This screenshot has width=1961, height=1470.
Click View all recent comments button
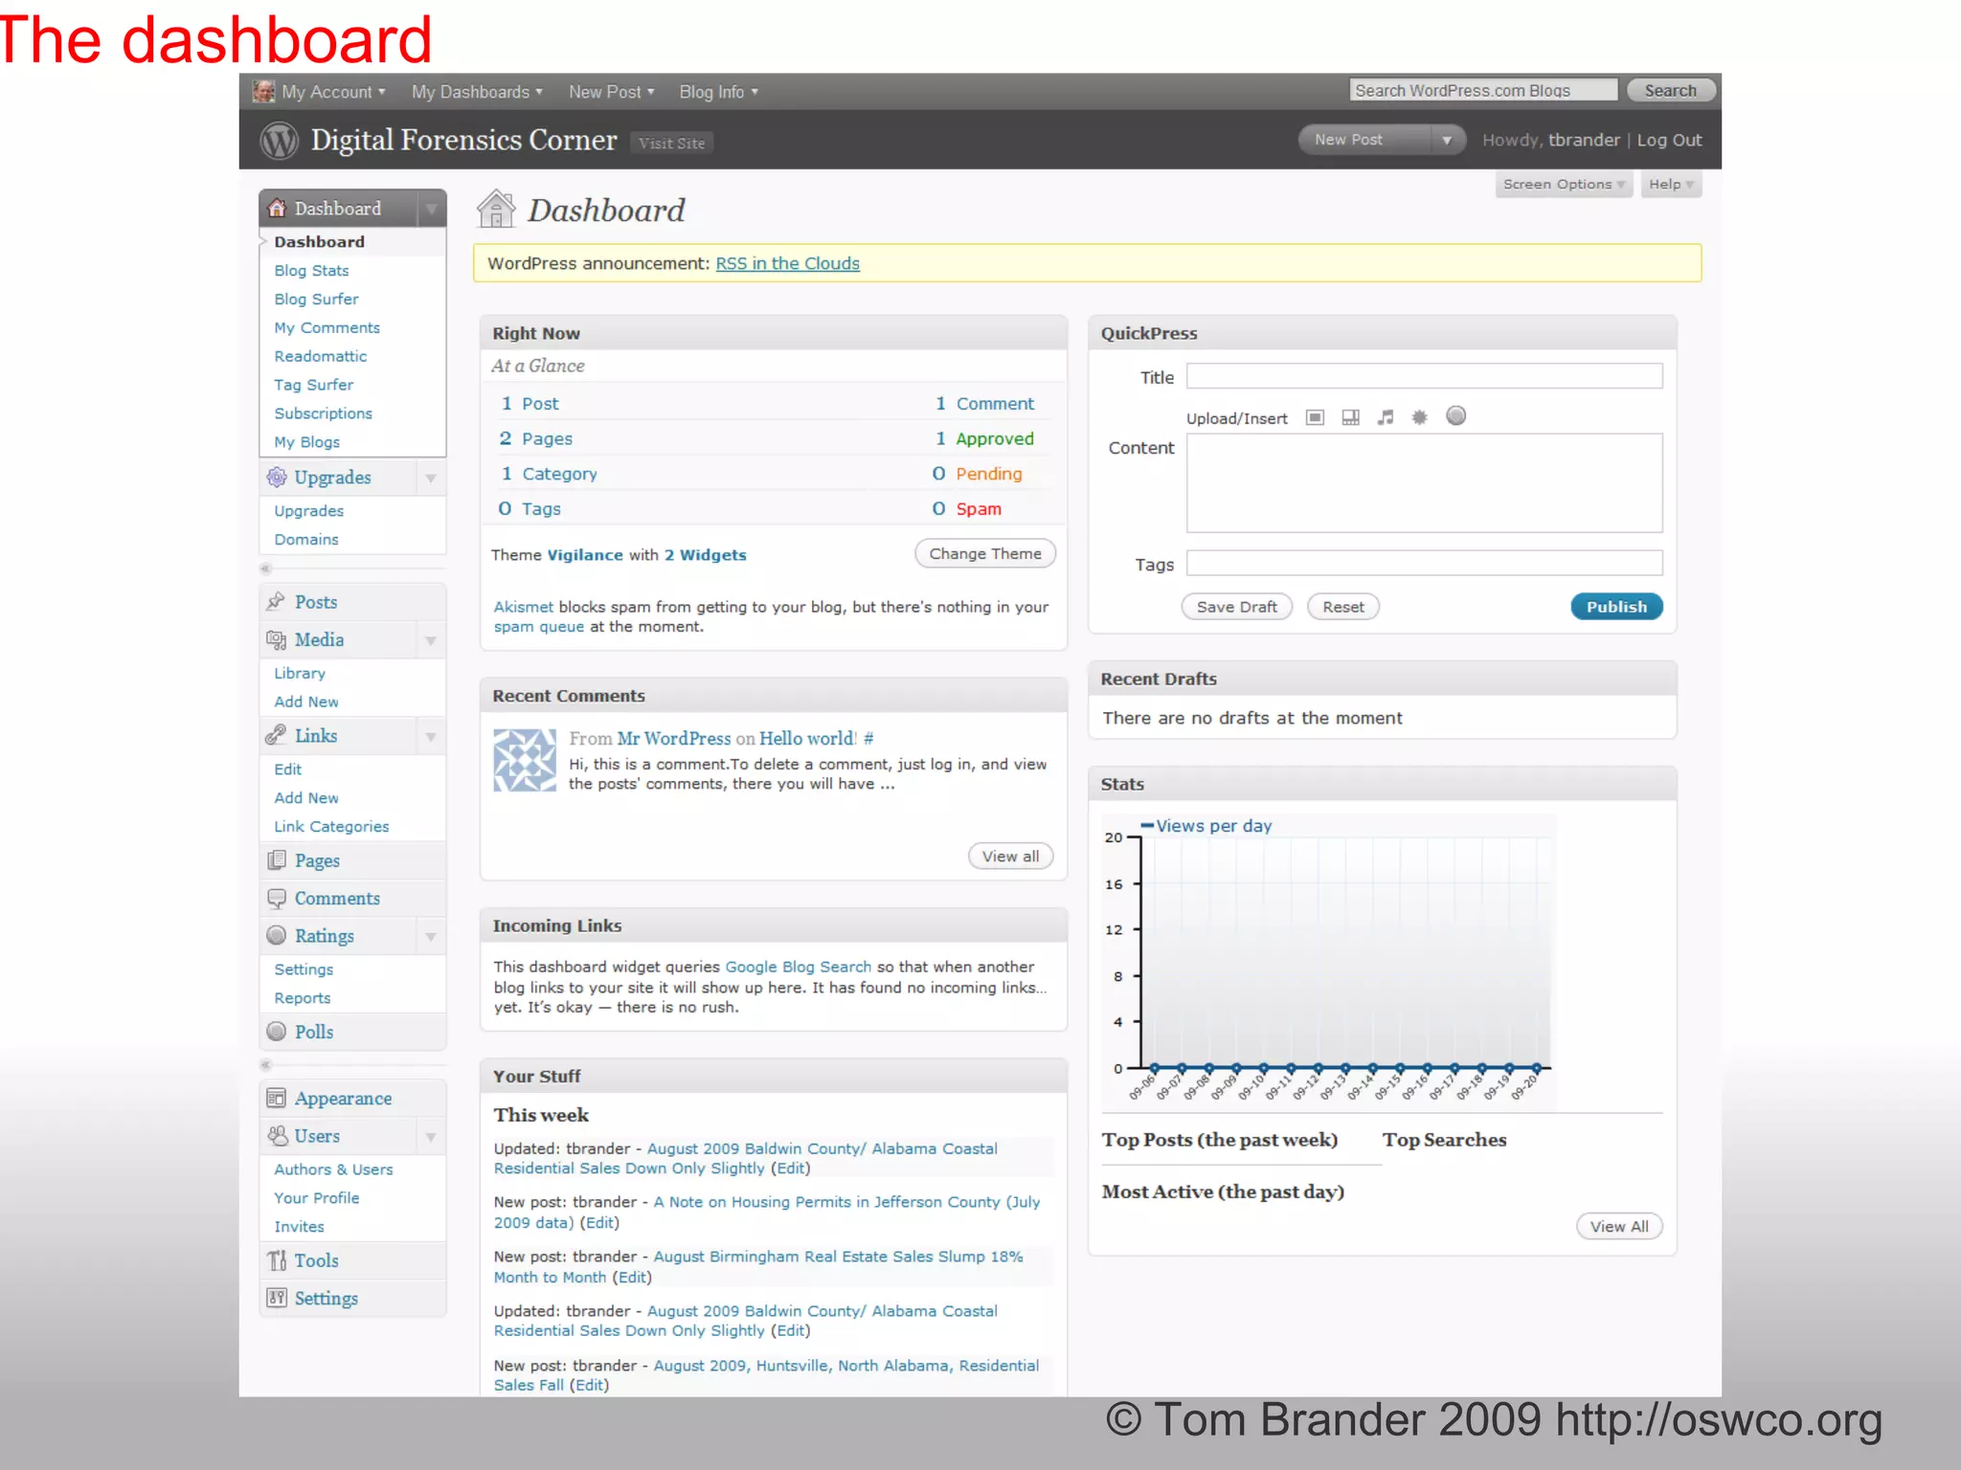(x=1010, y=857)
